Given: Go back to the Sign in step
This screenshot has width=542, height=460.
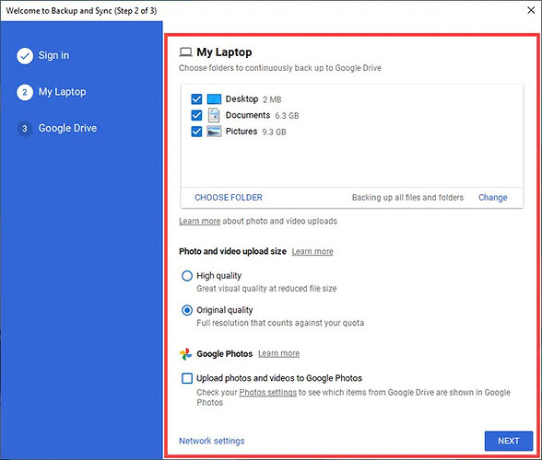Looking at the screenshot, I should (x=53, y=55).
